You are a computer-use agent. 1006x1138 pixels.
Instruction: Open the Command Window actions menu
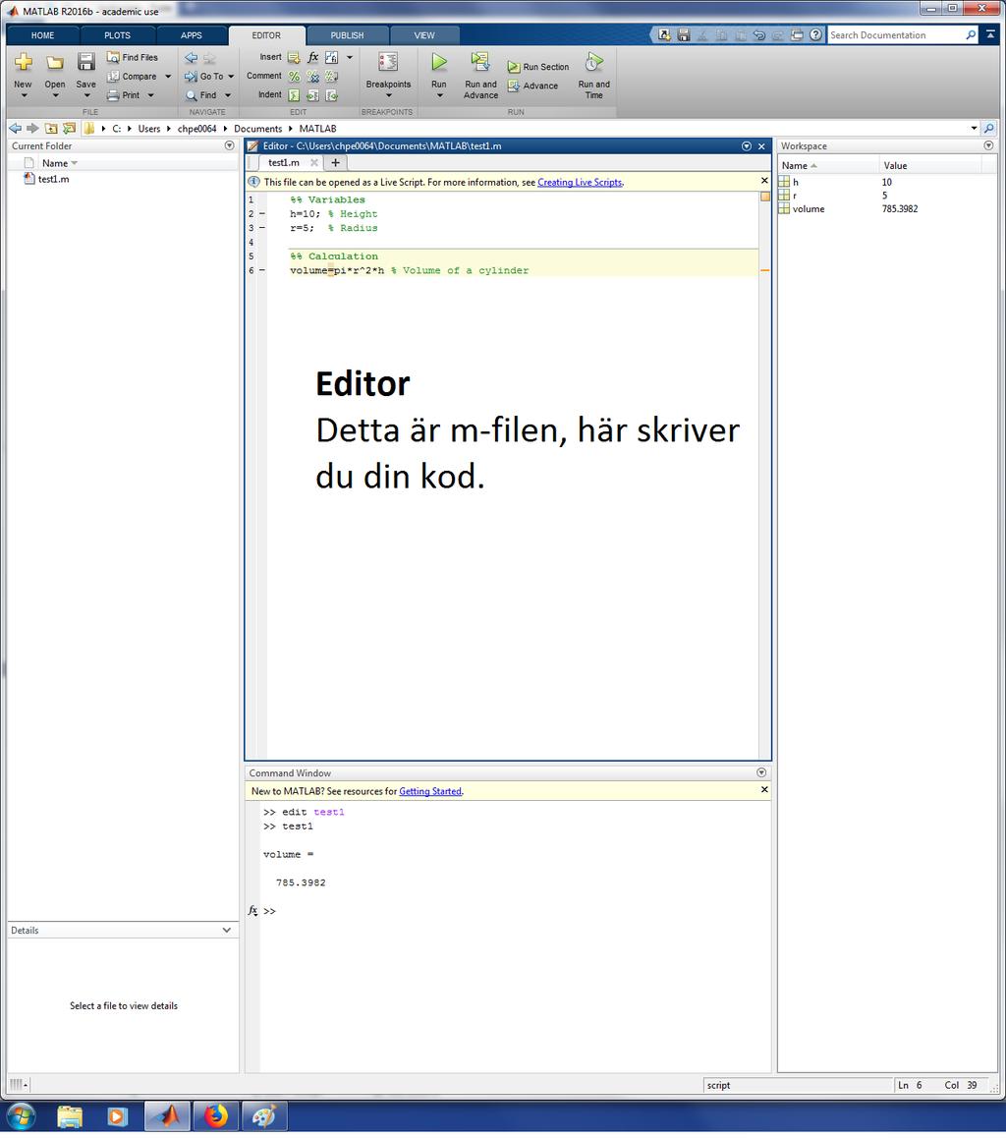(x=760, y=773)
